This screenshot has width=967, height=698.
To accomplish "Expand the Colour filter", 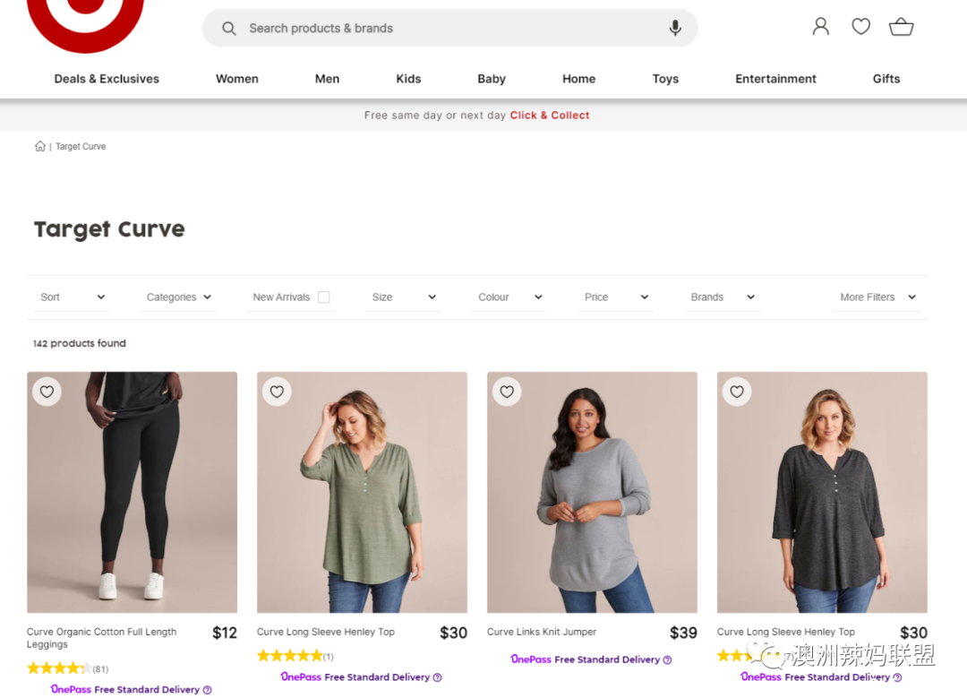I will tap(510, 297).
